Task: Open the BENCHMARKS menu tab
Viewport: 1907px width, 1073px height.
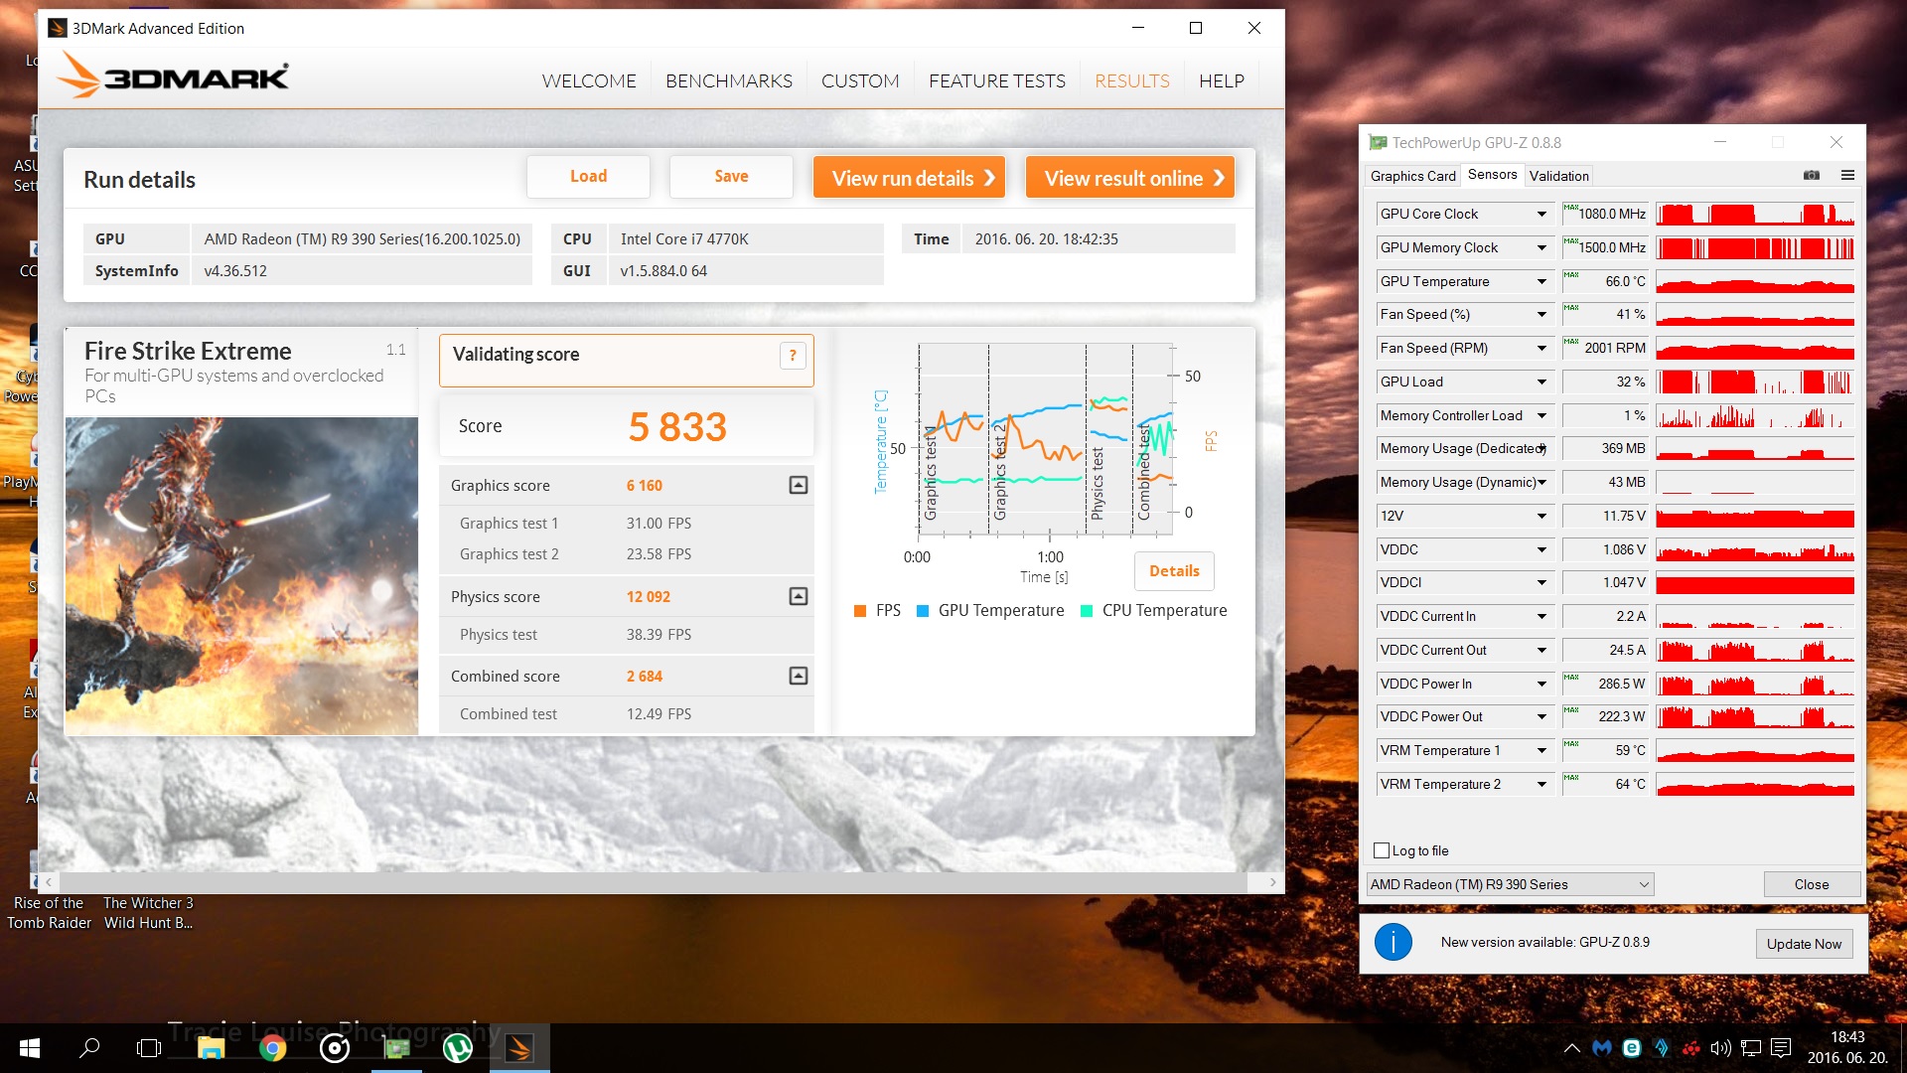Action: 728,80
